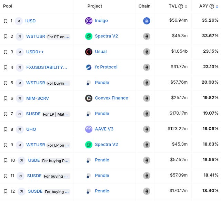Select the $123.22m TVL value

pyautogui.click(x=178, y=129)
